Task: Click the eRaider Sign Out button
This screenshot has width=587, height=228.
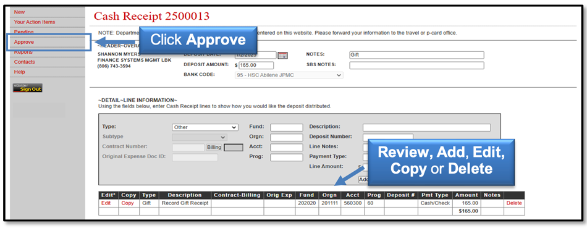Action: tap(28, 88)
